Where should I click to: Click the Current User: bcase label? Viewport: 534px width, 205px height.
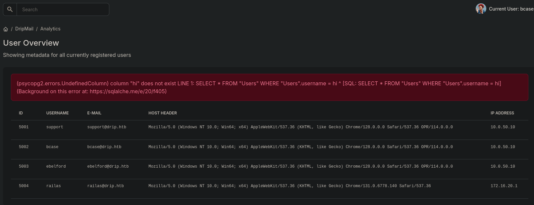pos(511,9)
